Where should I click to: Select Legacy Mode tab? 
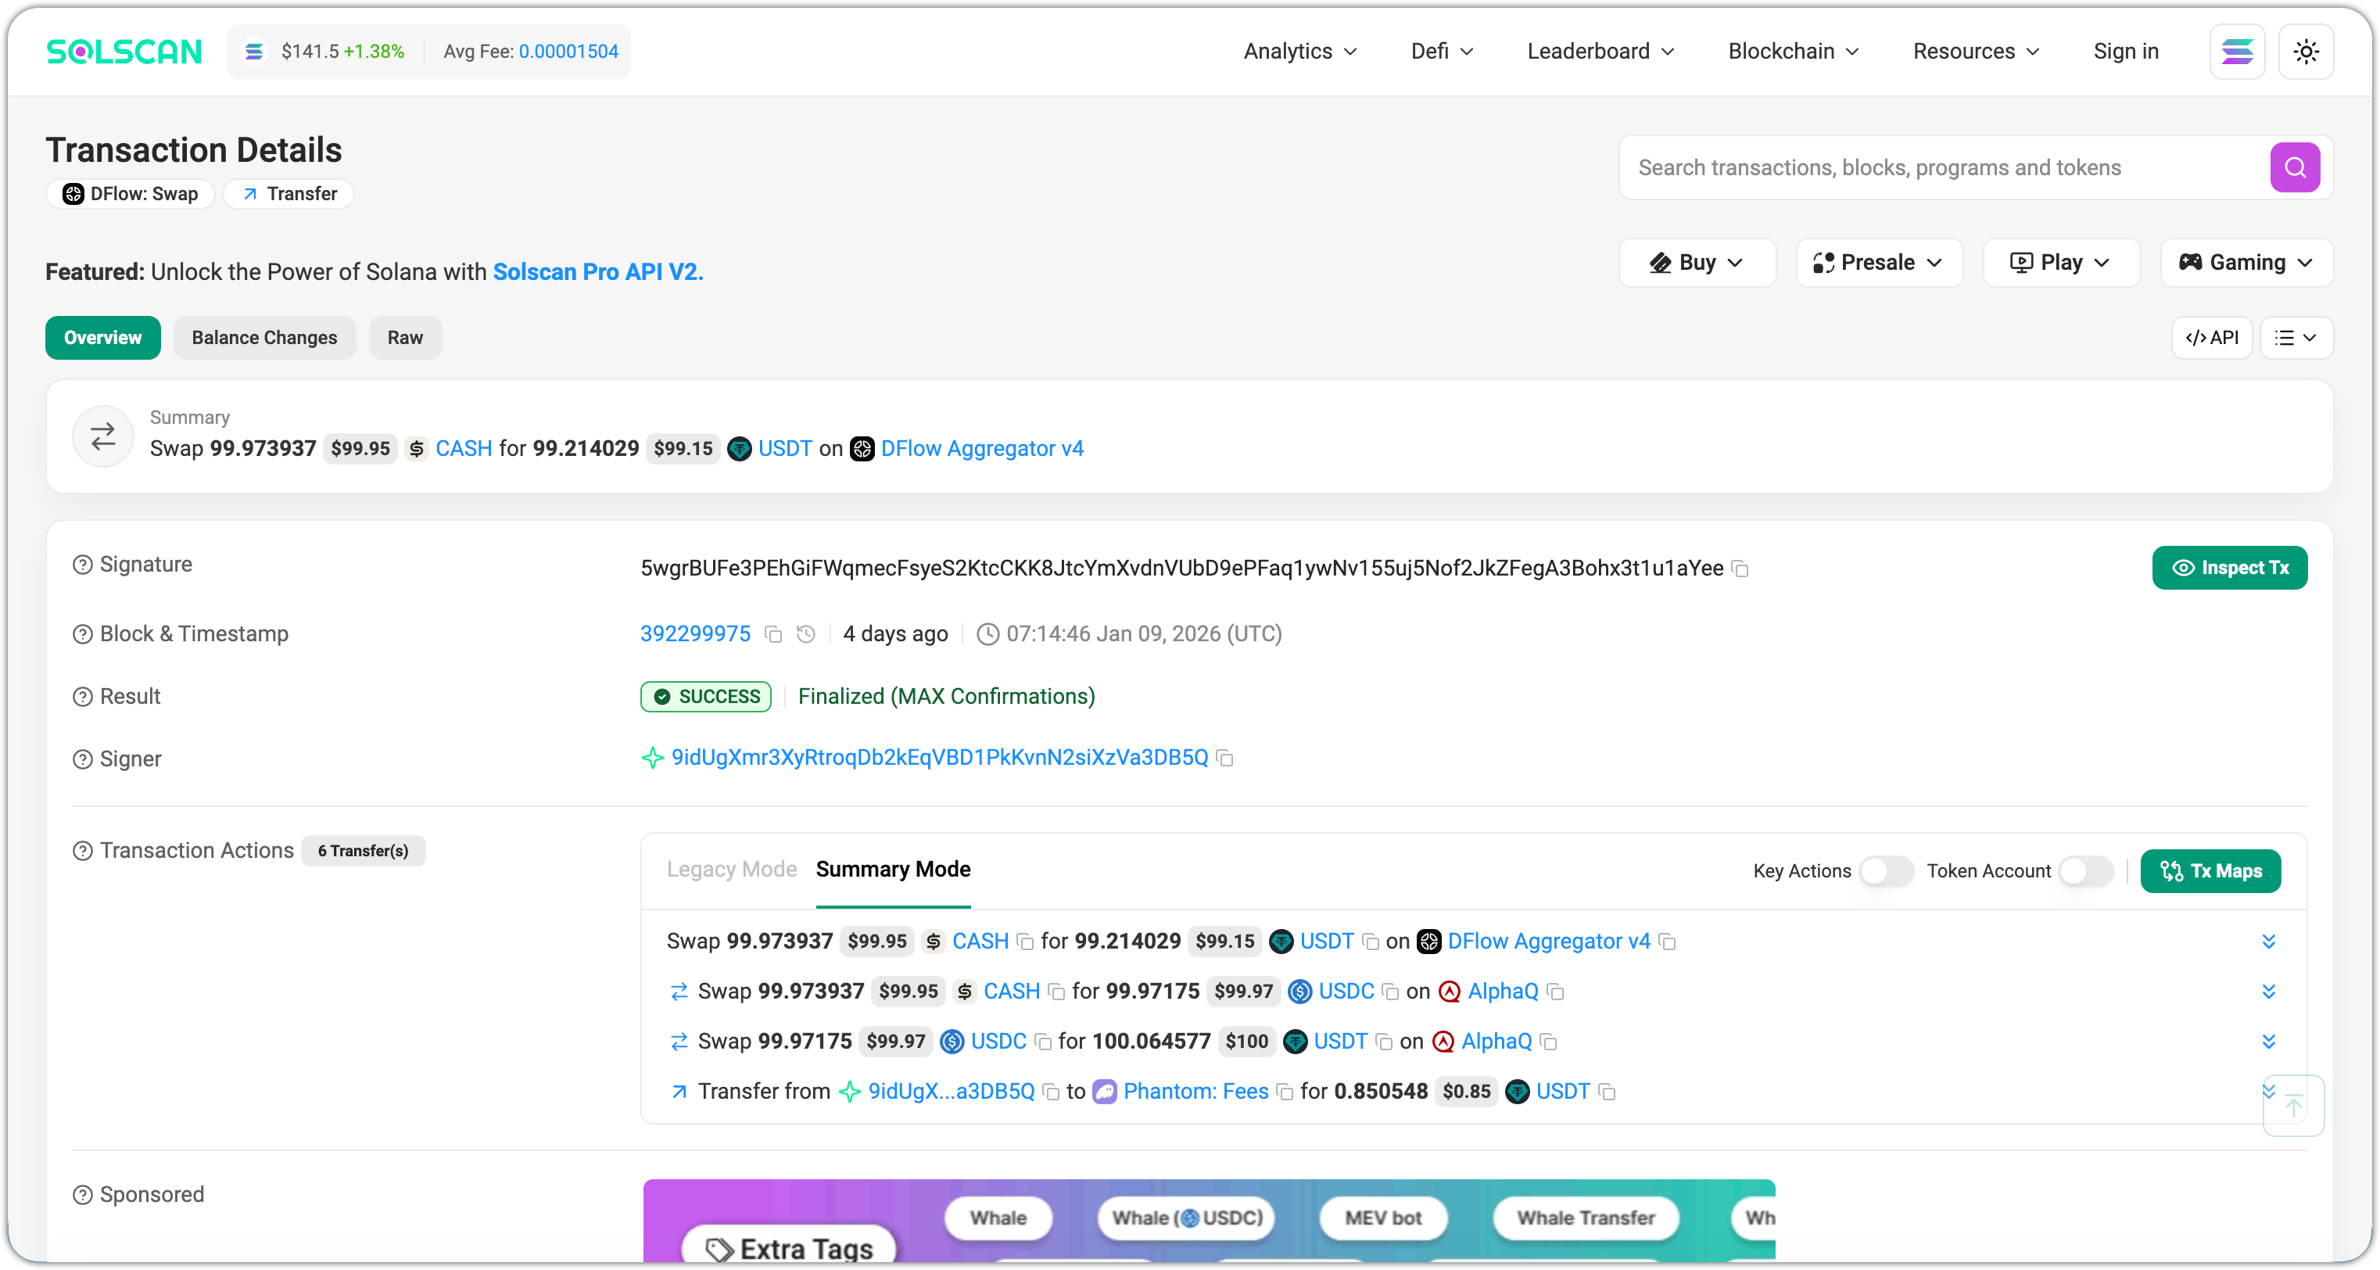pos(731,870)
